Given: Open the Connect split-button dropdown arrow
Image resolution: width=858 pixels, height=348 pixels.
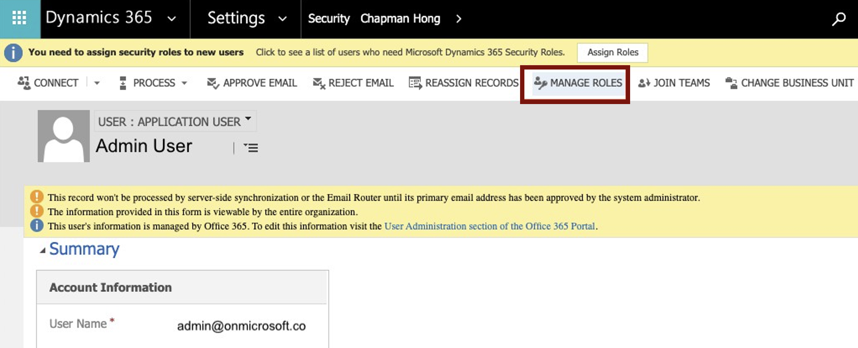Looking at the screenshot, I should [x=97, y=83].
